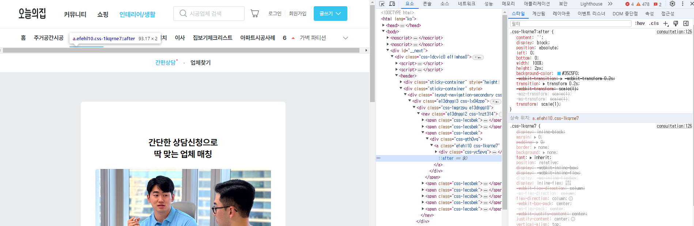Image resolution: width=694 pixels, height=226 pixels.
Task: Open the 쇼핑 menu
Action: click(x=103, y=14)
